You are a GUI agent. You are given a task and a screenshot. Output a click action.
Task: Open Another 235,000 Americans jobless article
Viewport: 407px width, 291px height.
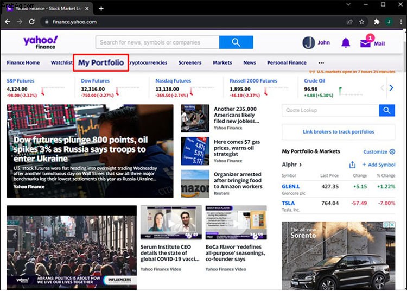point(236,115)
